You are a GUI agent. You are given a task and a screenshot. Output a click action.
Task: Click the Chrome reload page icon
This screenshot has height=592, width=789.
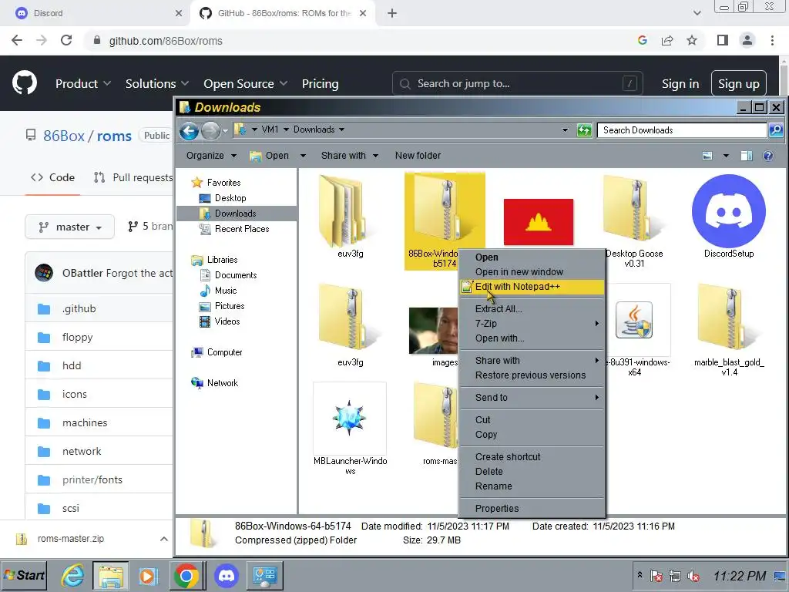(66, 40)
